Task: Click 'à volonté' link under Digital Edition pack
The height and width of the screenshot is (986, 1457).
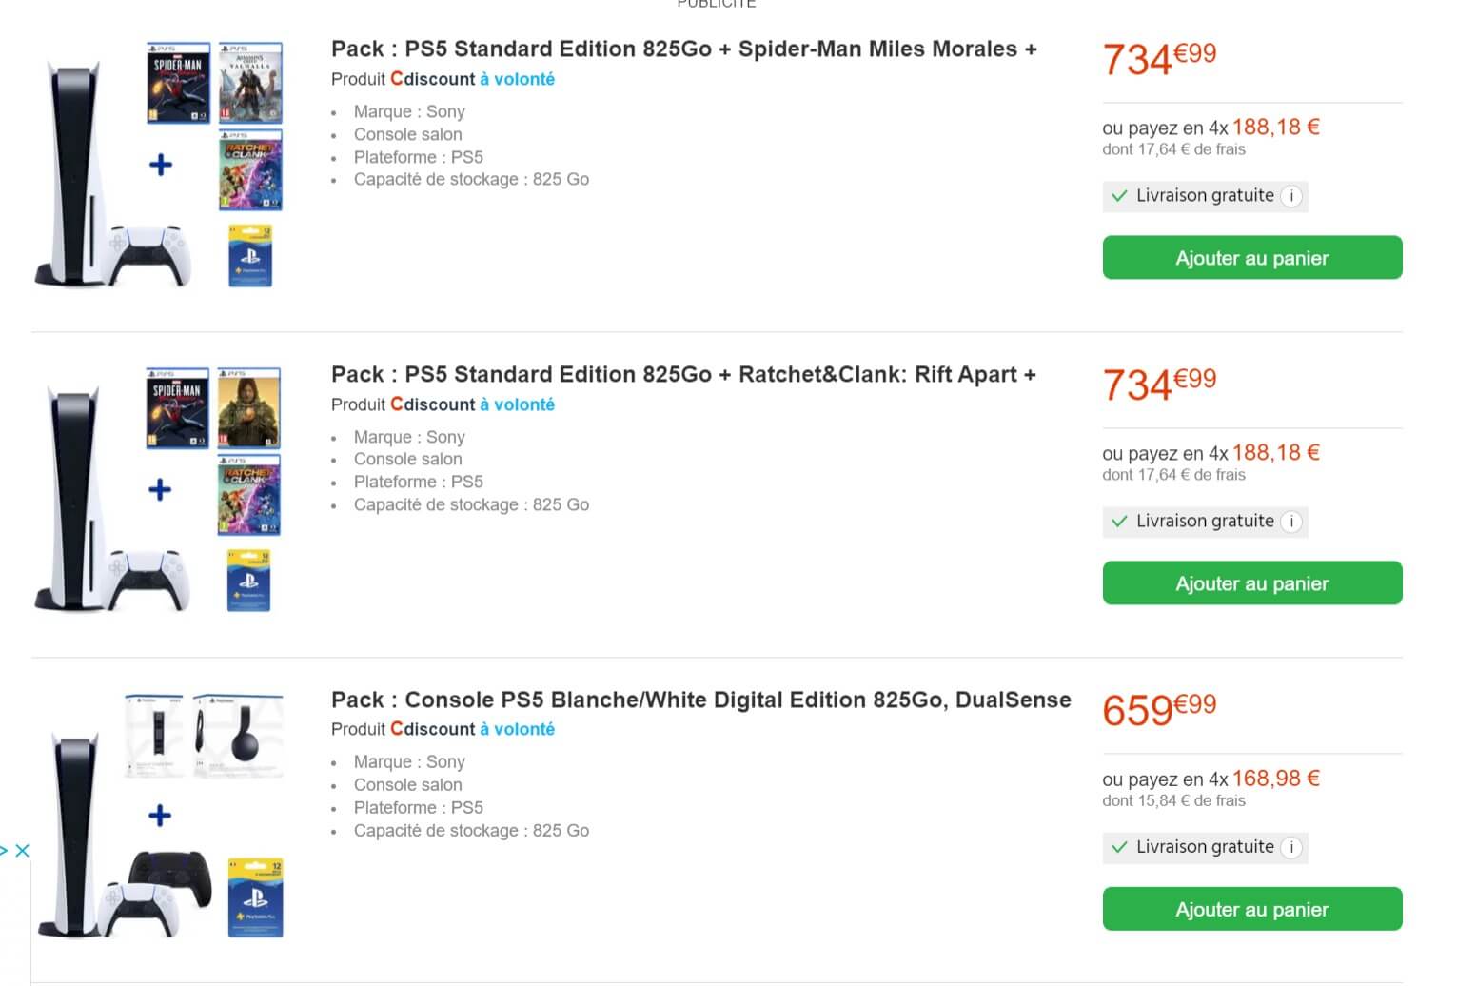Action: pyautogui.click(x=517, y=730)
